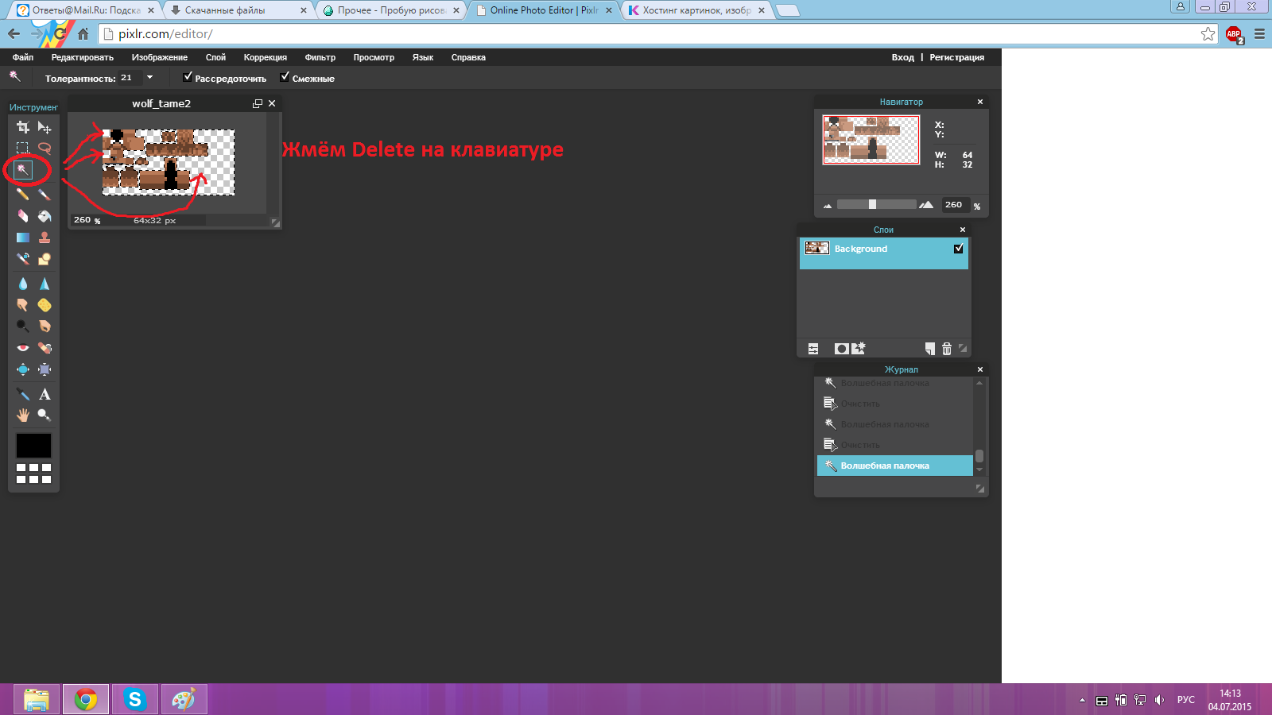Click the Вход login link
This screenshot has width=1272, height=715.
coord(902,57)
